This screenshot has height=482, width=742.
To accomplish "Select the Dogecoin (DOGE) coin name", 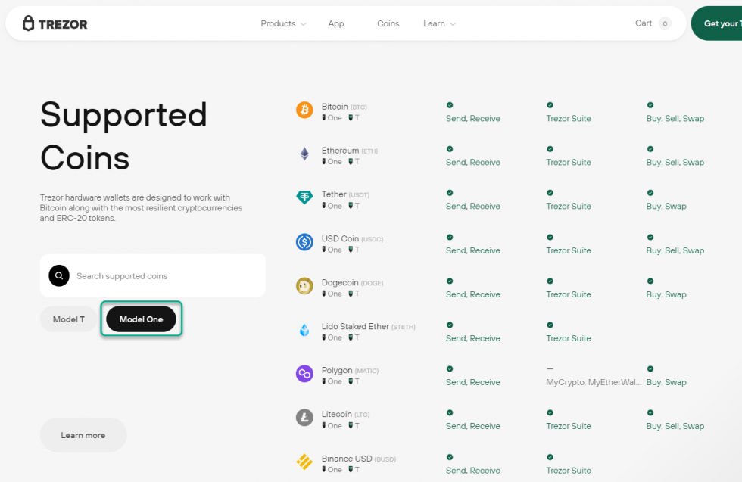I will (352, 283).
